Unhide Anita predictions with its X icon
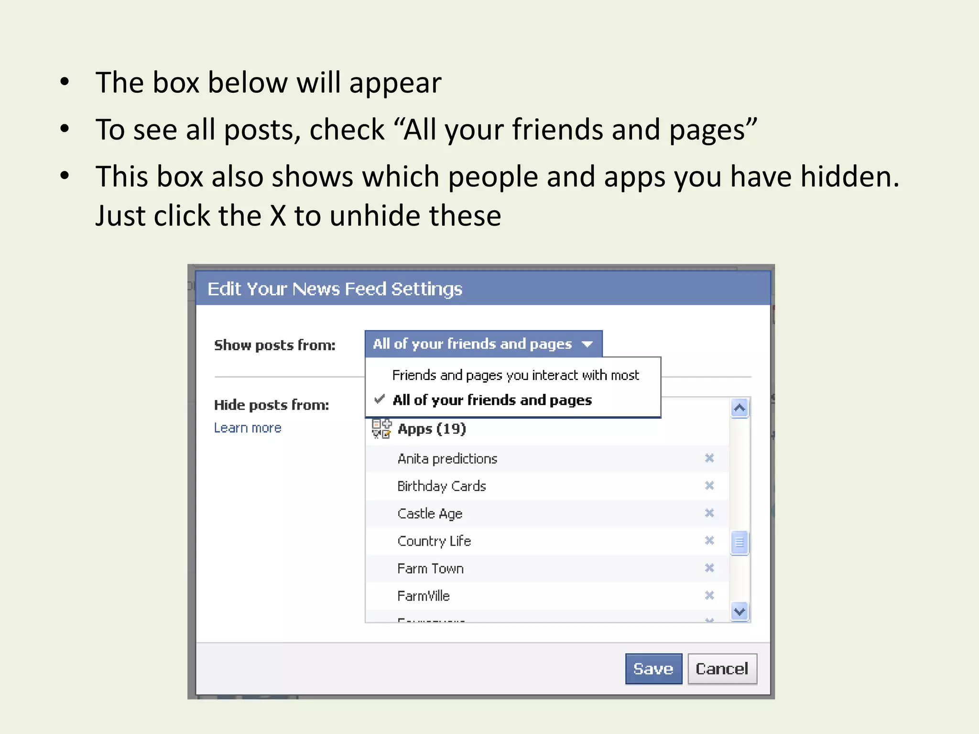Viewport: 979px width, 734px height. click(709, 458)
